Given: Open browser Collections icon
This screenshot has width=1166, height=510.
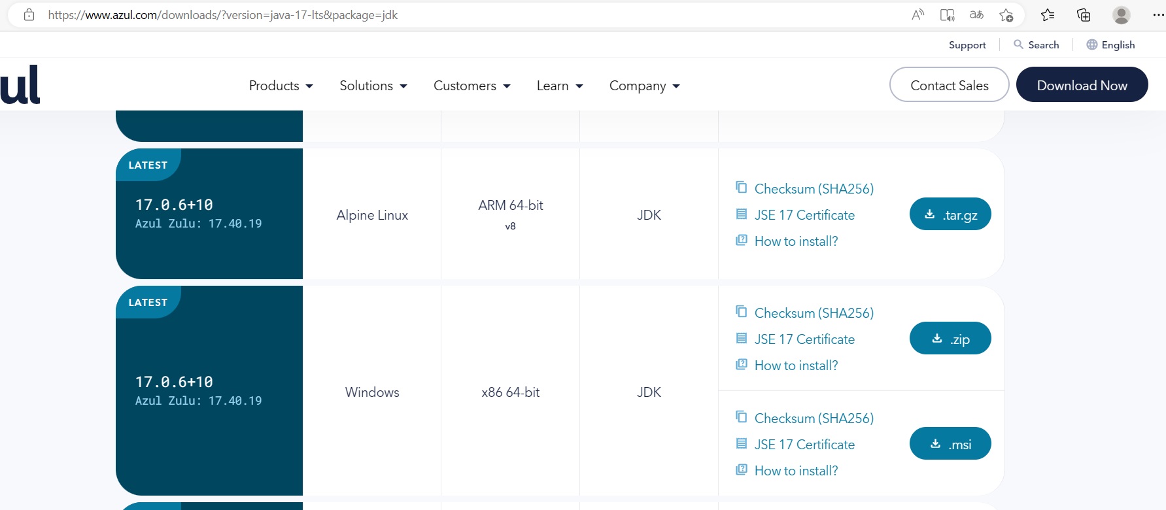Looking at the screenshot, I should [x=1084, y=14].
